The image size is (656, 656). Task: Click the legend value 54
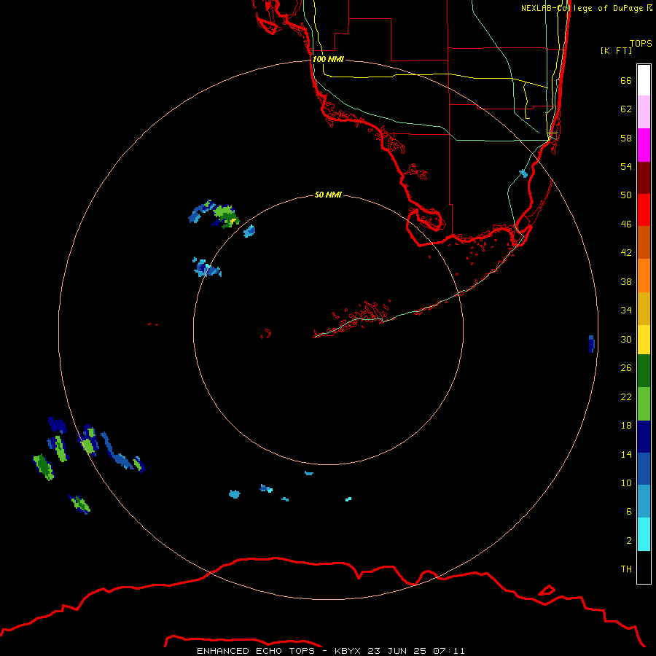pyautogui.click(x=626, y=166)
